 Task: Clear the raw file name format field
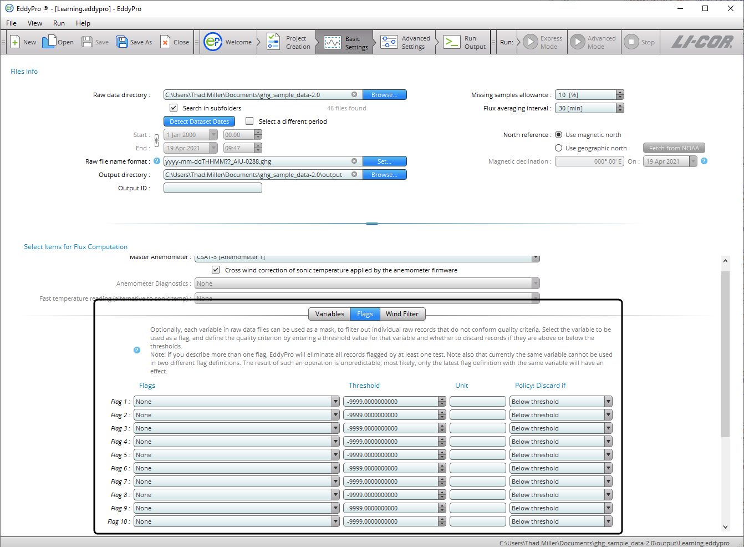click(354, 161)
